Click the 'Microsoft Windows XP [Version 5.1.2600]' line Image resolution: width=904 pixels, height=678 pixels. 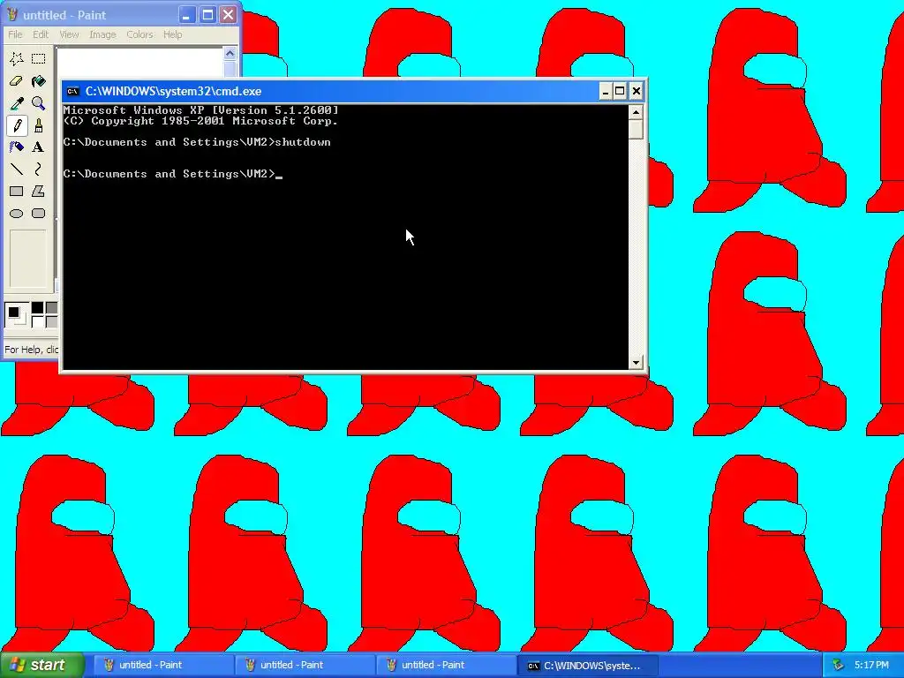click(200, 110)
